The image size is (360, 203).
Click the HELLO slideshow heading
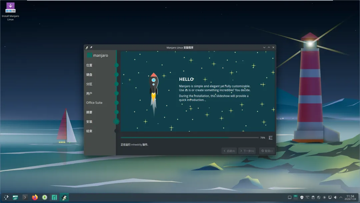point(186,79)
